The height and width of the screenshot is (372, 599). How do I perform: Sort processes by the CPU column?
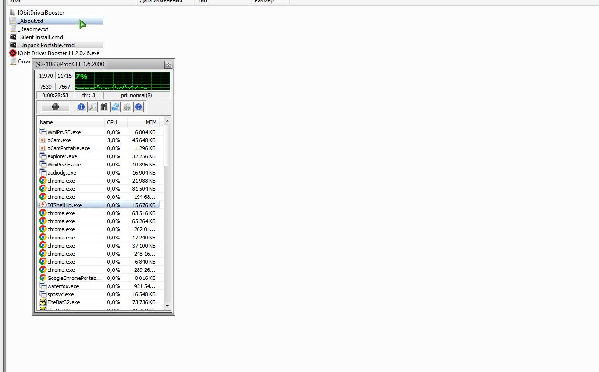tap(116, 122)
